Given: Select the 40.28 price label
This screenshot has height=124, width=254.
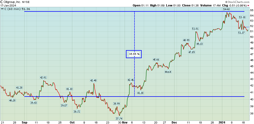Looking at the screenshot, I should 12,101.
